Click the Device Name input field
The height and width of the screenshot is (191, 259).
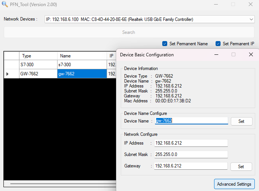tap(191, 121)
